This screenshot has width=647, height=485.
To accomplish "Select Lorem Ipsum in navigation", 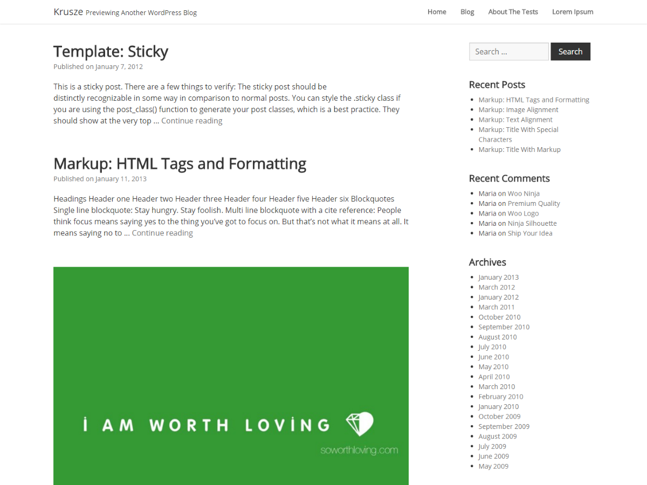I will (573, 12).
